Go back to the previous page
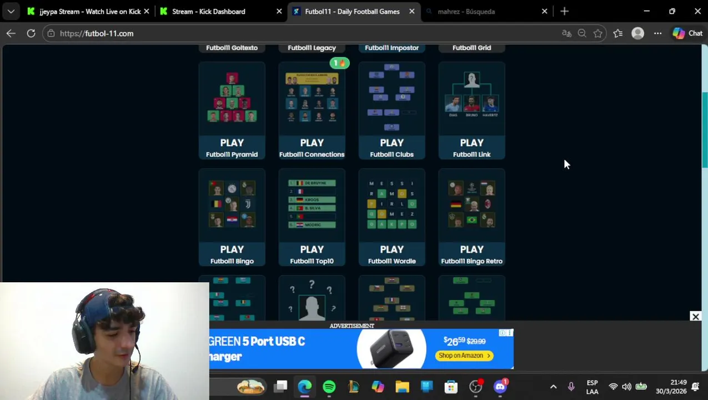This screenshot has width=708, height=400. 11,33
